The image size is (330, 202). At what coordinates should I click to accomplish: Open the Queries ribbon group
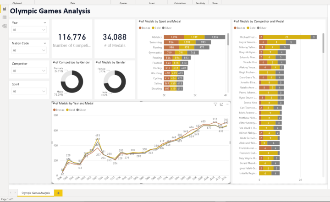point(123,3)
